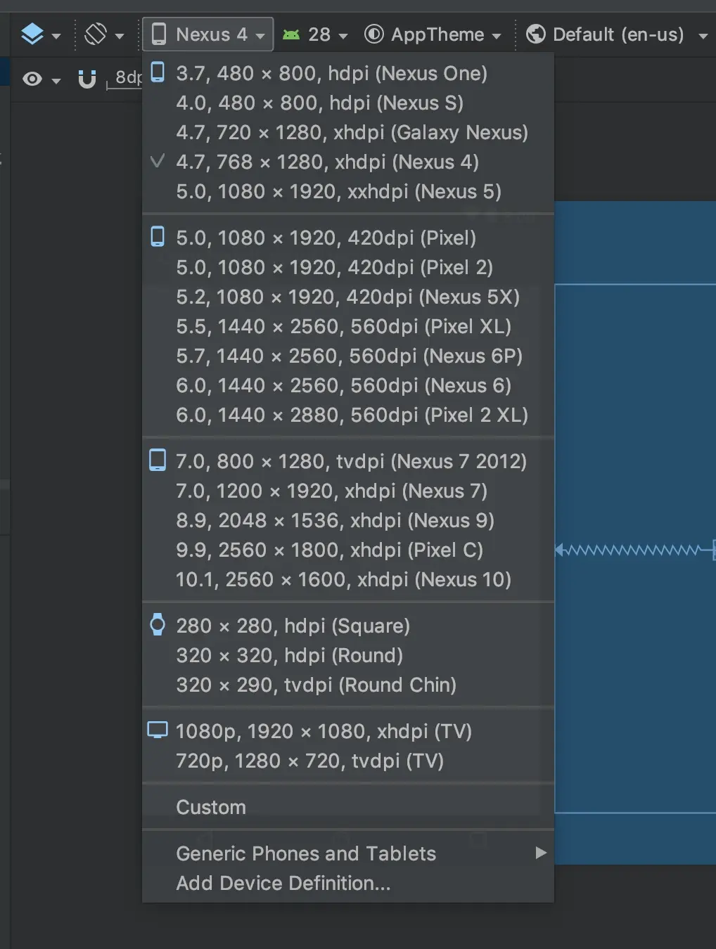Click Add Device Definition...
716x949 pixels.
click(348, 883)
